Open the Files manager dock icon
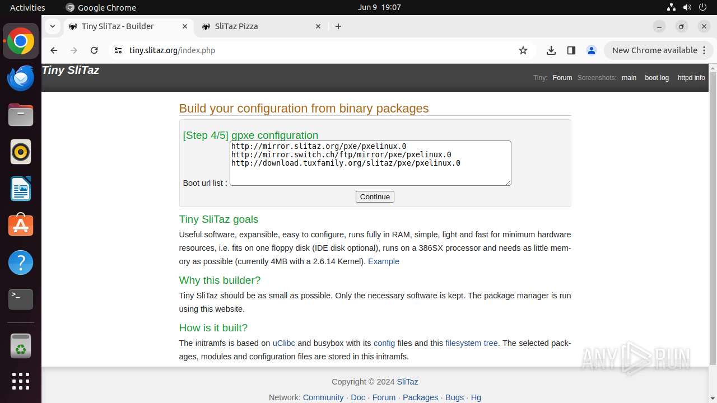Screen dimensions: 717x403 coord(21,115)
